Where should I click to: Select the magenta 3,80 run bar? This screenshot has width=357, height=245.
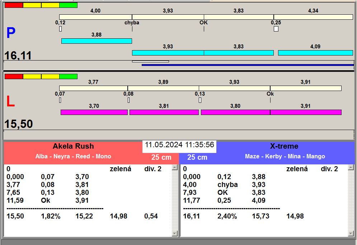[236, 112]
